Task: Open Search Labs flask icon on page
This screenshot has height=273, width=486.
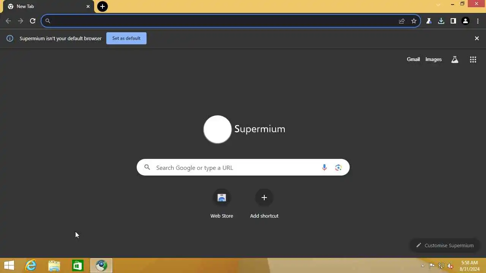Action: click(x=455, y=60)
